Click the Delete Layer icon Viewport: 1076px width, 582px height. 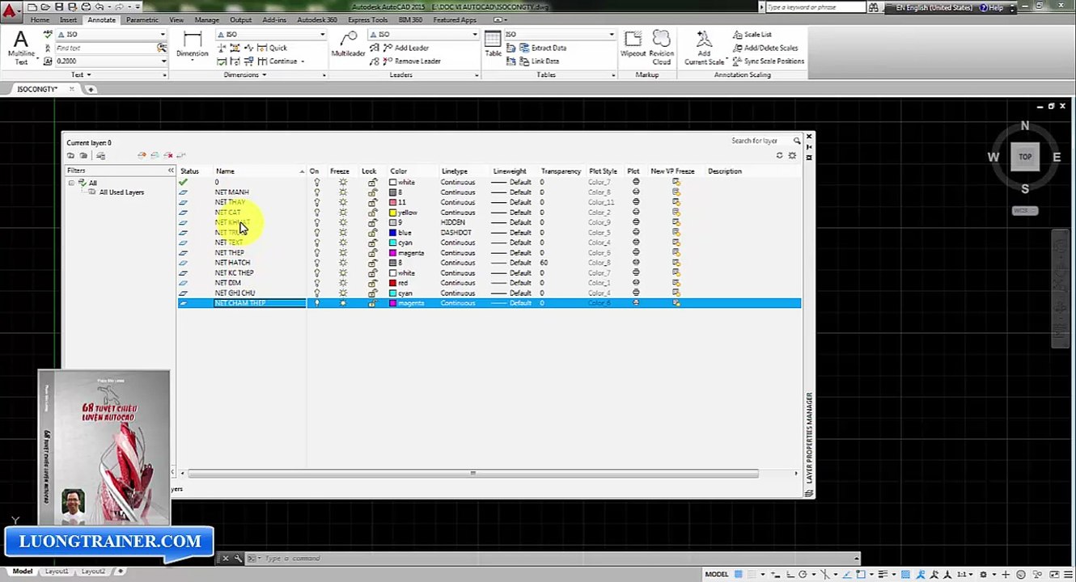[x=168, y=155]
